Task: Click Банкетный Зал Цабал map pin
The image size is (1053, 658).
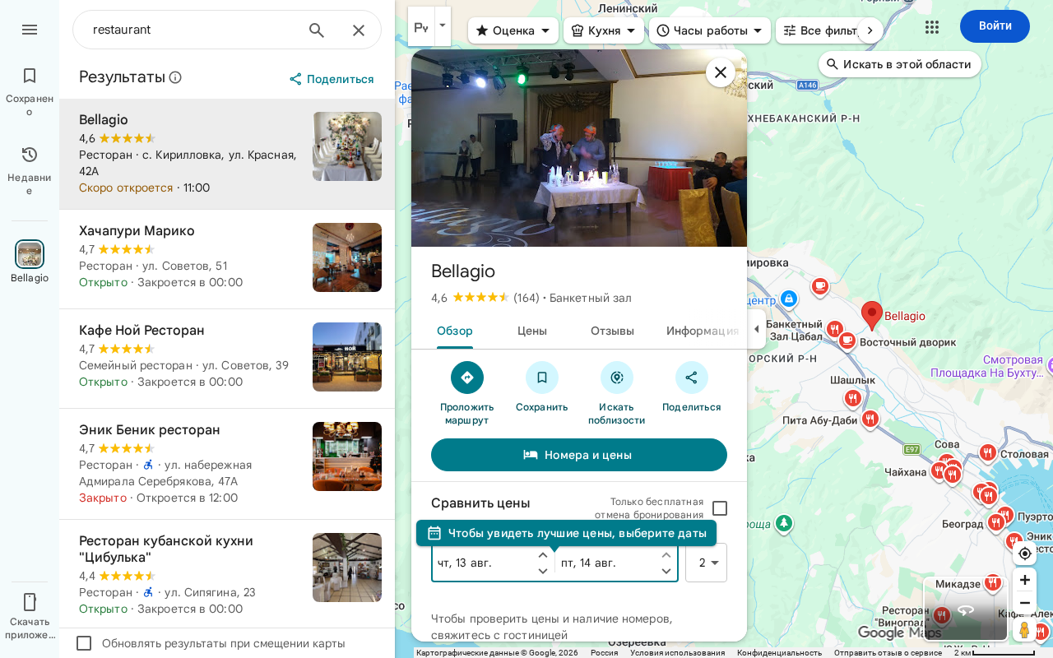Action: [835, 329]
